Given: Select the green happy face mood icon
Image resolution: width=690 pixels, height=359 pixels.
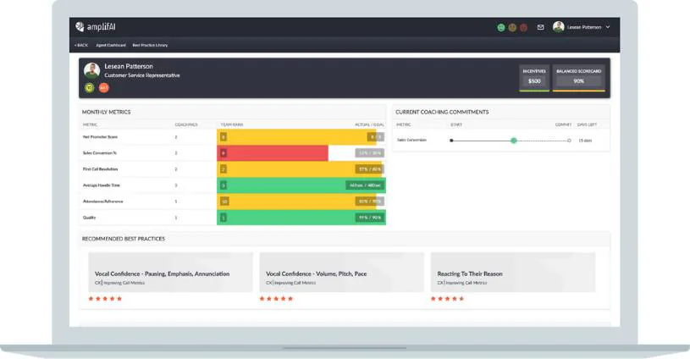Looking at the screenshot, I should (x=500, y=27).
